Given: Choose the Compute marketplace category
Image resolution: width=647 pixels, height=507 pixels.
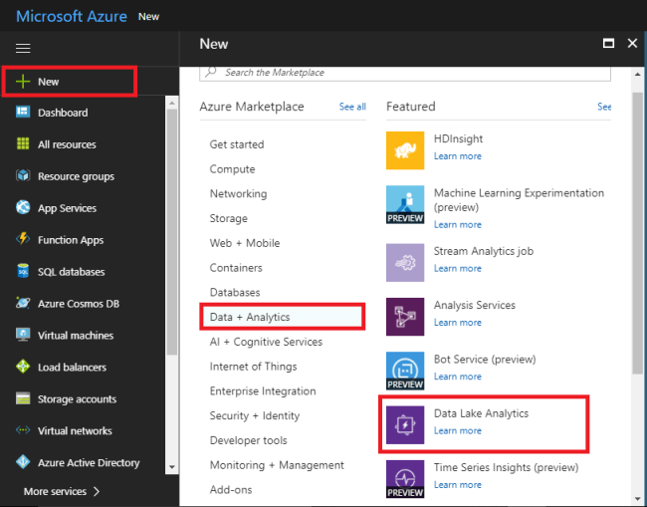Looking at the screenshot, I should 232,169.
